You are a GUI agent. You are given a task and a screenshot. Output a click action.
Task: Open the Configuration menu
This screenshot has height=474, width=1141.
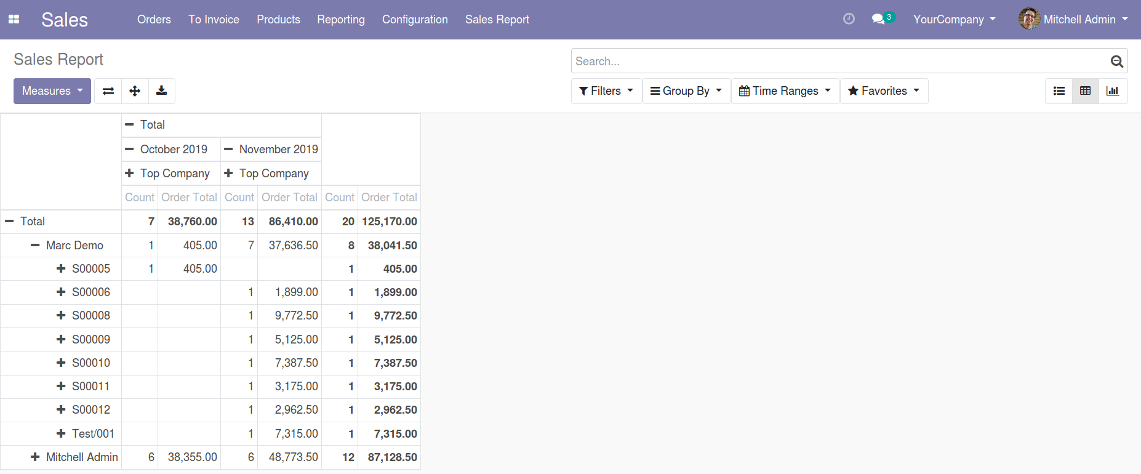[x=415, y=20]
